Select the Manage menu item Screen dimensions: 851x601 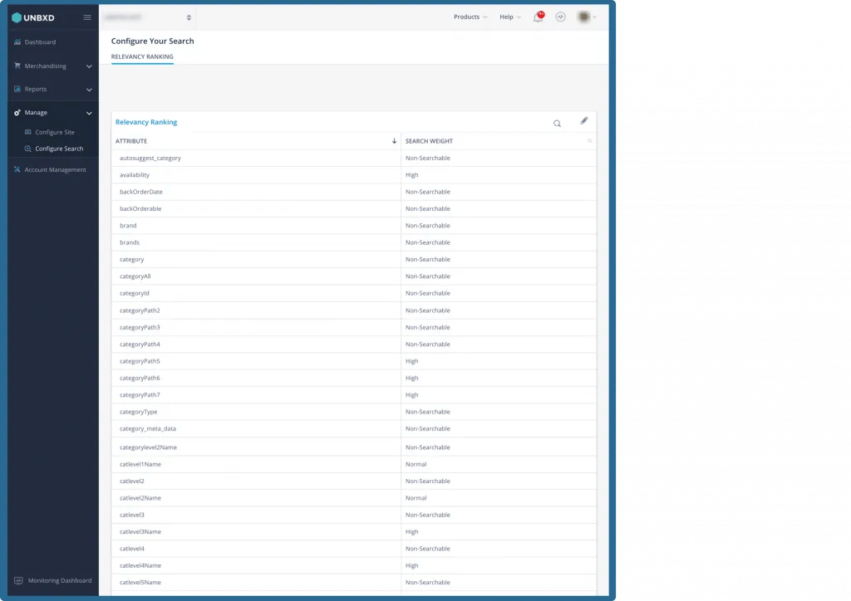(x=36, y=113)
